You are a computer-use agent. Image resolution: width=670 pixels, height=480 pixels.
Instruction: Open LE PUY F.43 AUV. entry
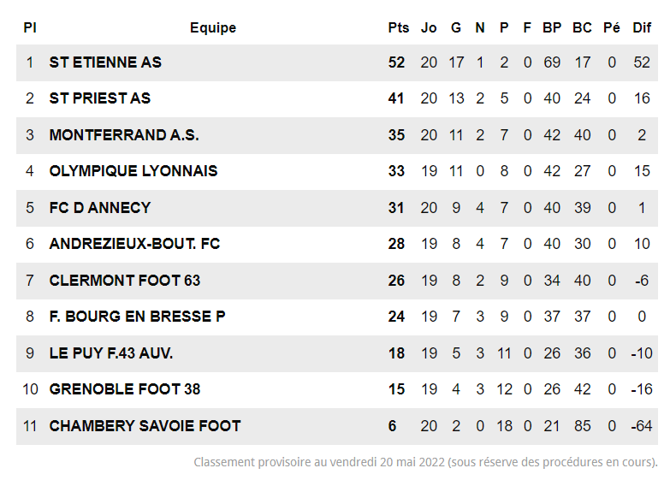pyautogui.click(x=111, y=353)
